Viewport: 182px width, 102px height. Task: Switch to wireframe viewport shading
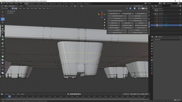[141, 8]
